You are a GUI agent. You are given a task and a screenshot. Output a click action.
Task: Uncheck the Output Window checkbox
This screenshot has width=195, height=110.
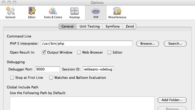pyautogui.click(x=44, y=52)
